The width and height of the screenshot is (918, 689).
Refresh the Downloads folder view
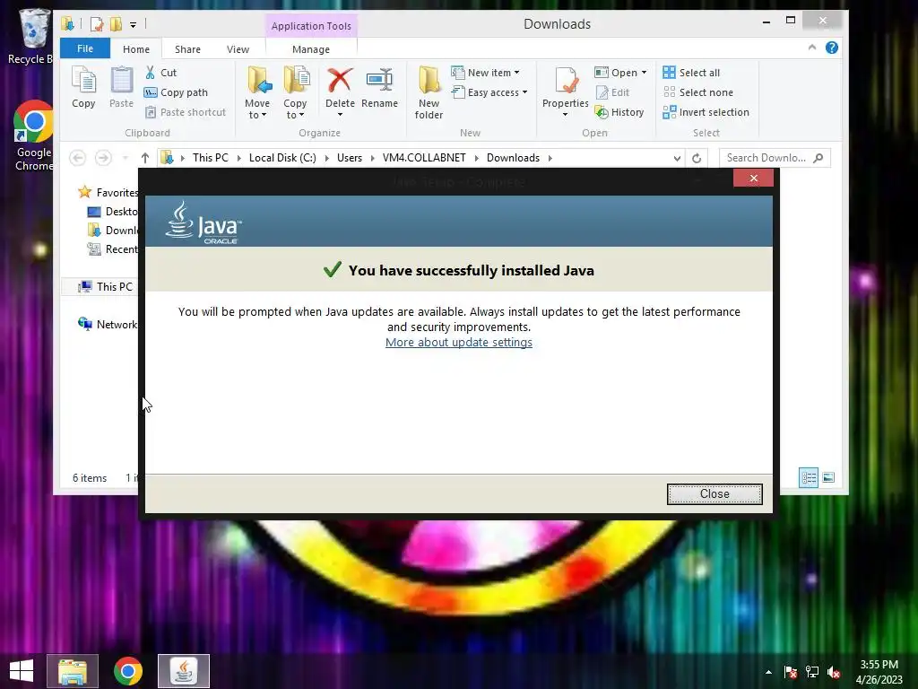[696, 158]
